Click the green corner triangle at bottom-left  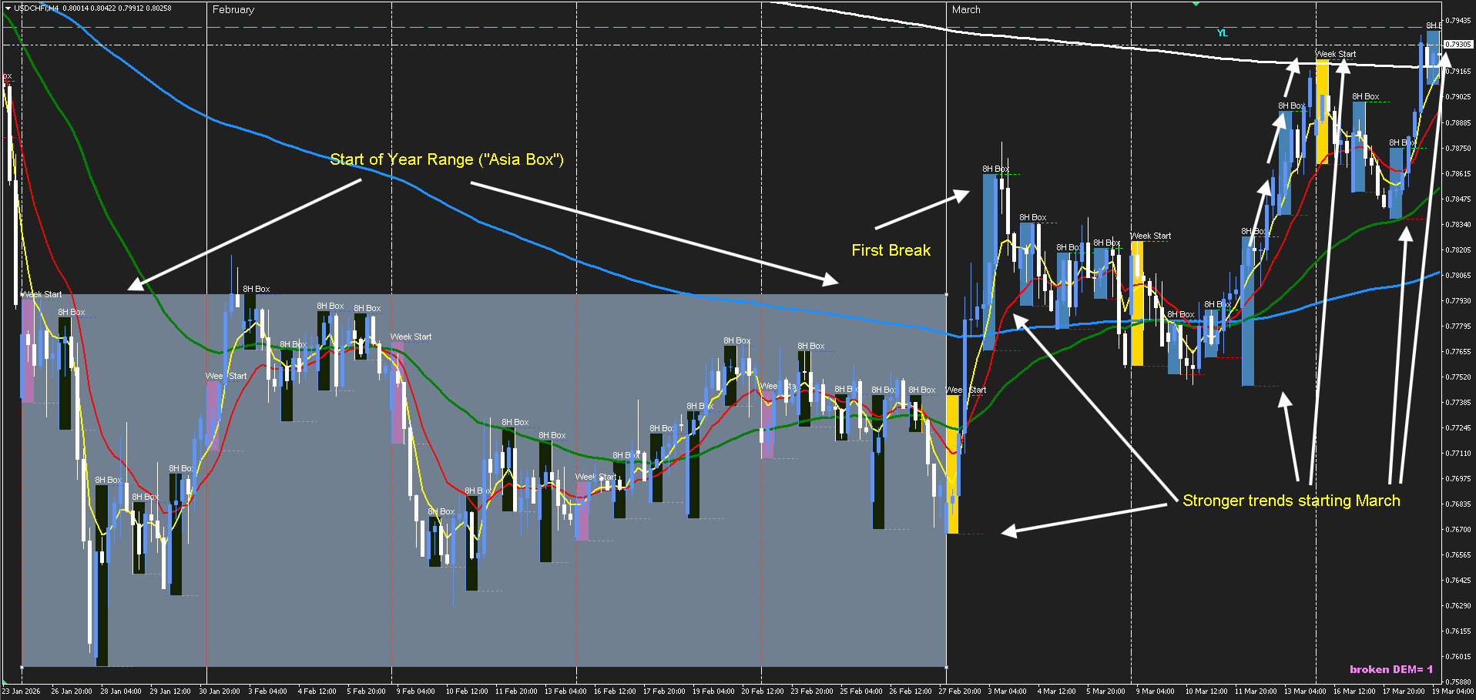pos(5,682)
